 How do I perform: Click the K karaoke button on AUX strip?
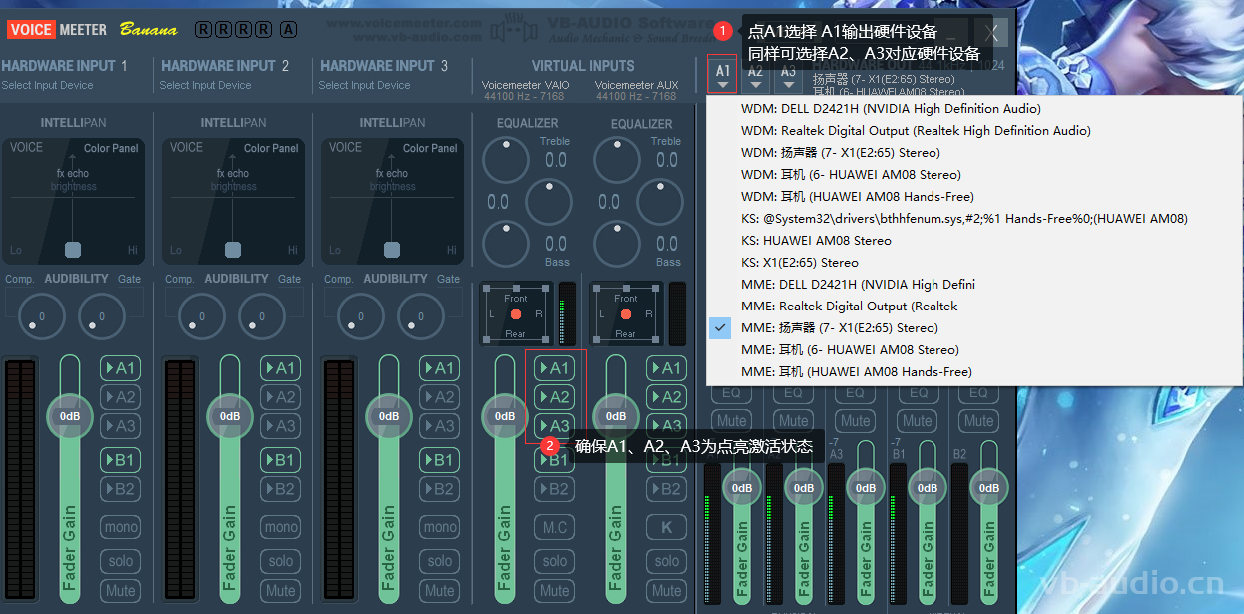666,527
